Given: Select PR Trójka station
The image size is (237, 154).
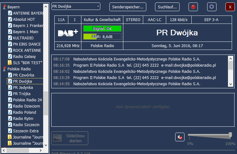Looking at the screenshot, I should coord(21,94).
